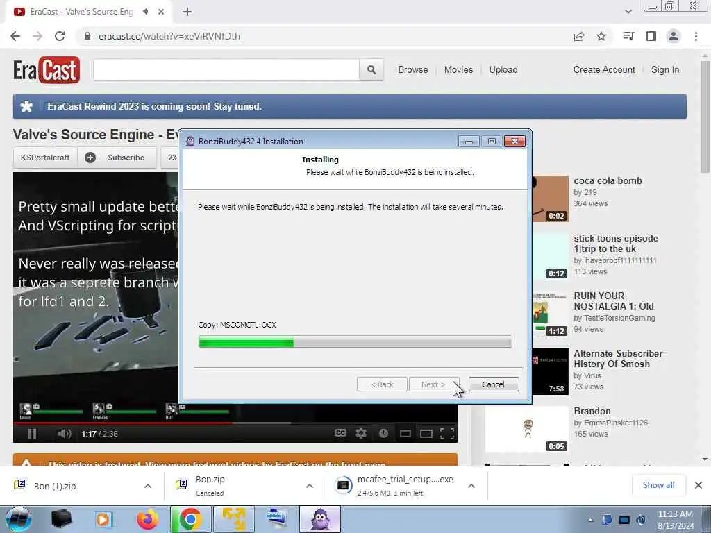Open RUIN YOUR NOSTALGIA 1 video thumbnail
The width and height of the screenshot is (711, 533).
(x=551, y=315)
